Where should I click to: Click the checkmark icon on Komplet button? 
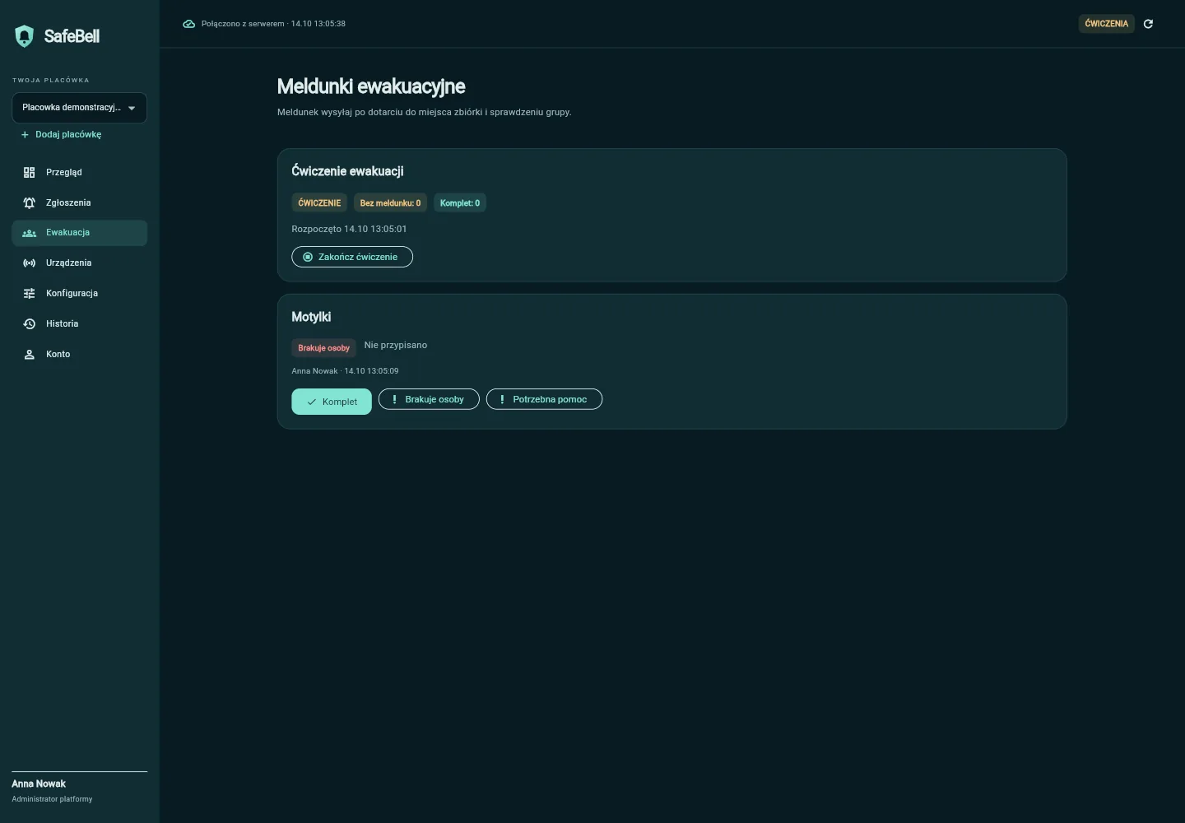[311, 402]
